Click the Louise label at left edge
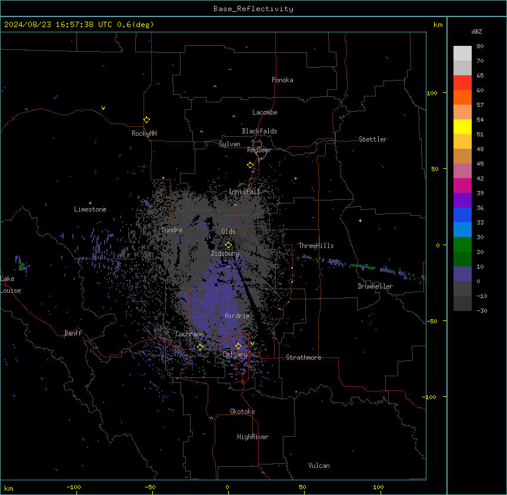 (11, 290)
